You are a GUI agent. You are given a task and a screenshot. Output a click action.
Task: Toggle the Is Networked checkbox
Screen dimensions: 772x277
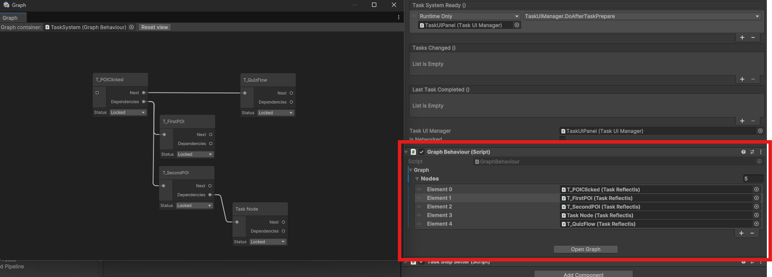(x=563, y=139)
